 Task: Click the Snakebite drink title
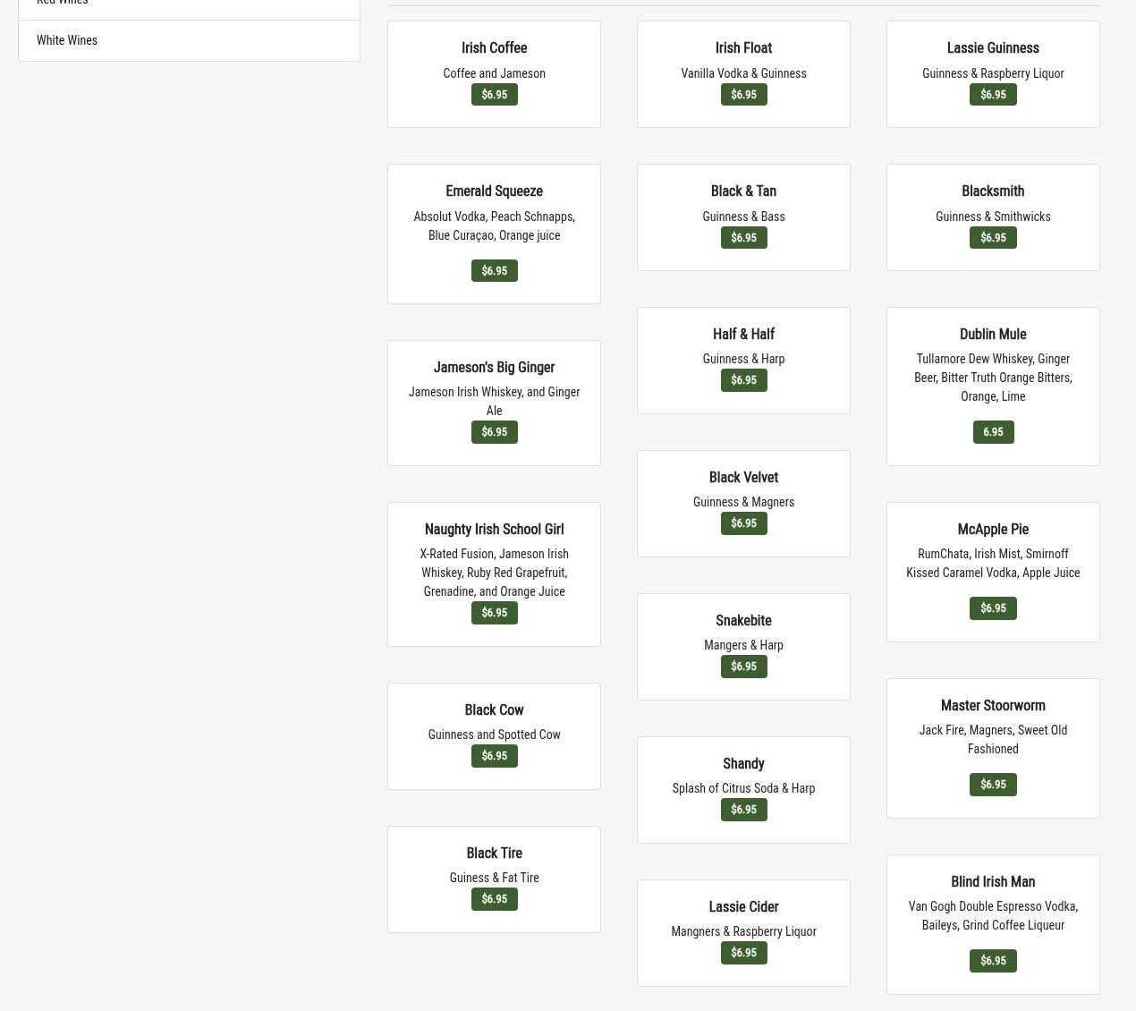tap(743, 621)
